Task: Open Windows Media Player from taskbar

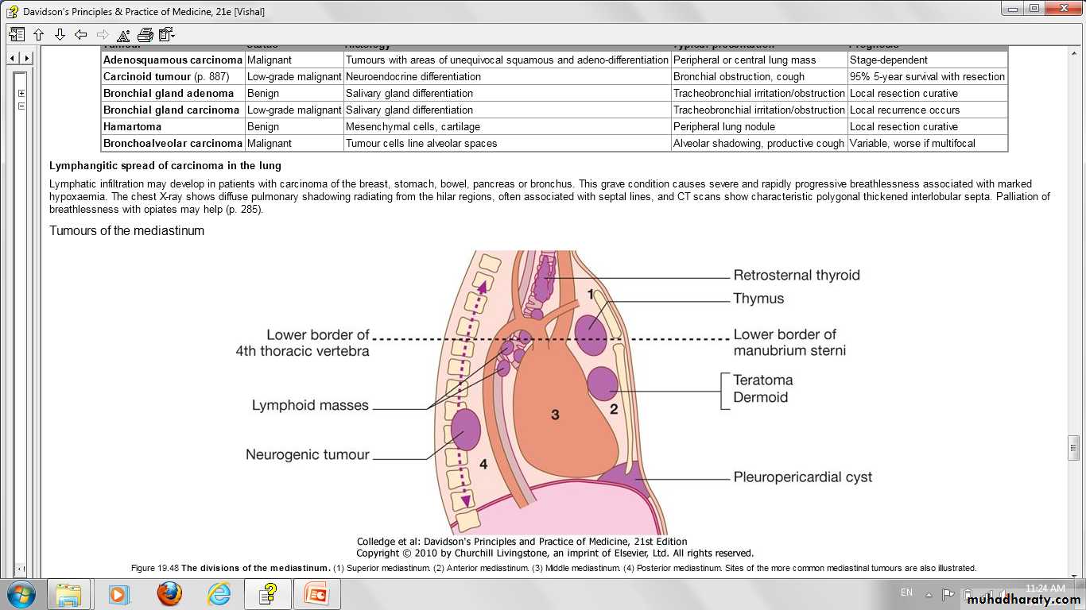Action: pos(119,593)
